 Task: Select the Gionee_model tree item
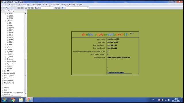9,76
